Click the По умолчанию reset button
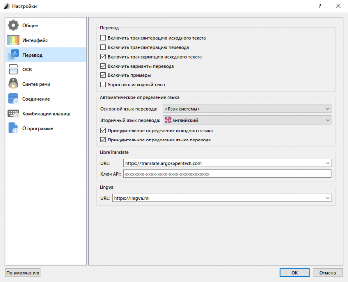 coord(23,273)
